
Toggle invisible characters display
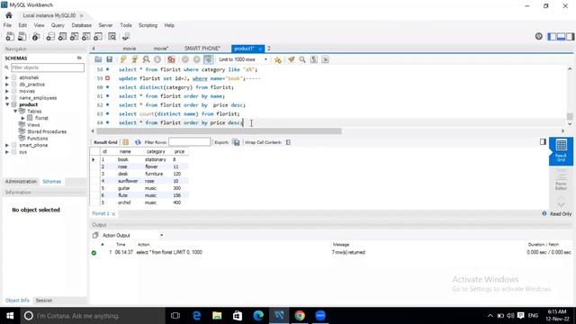(x=314, y=59)
